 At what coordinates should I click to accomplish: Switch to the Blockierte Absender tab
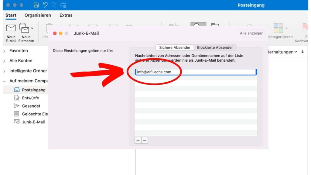point(215,47)
